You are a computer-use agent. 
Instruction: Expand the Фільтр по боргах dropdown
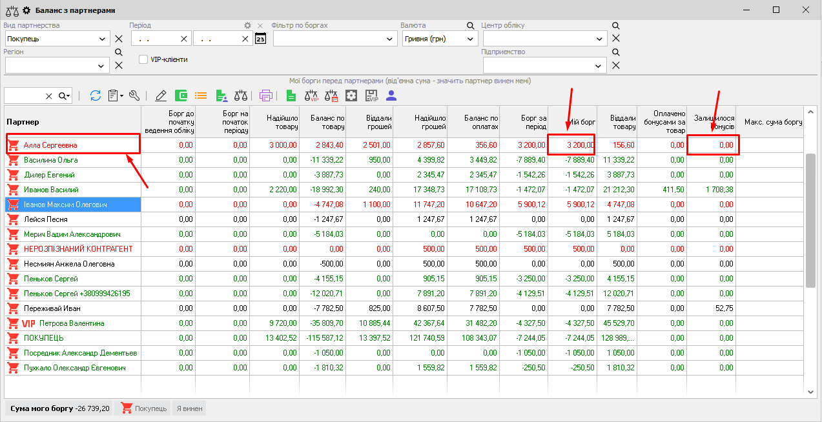(x=389, y=39)
